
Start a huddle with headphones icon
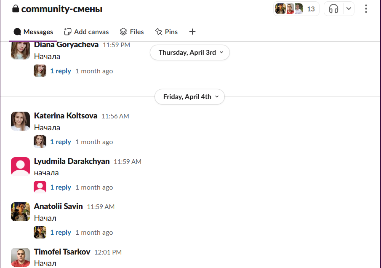[333, 9]
